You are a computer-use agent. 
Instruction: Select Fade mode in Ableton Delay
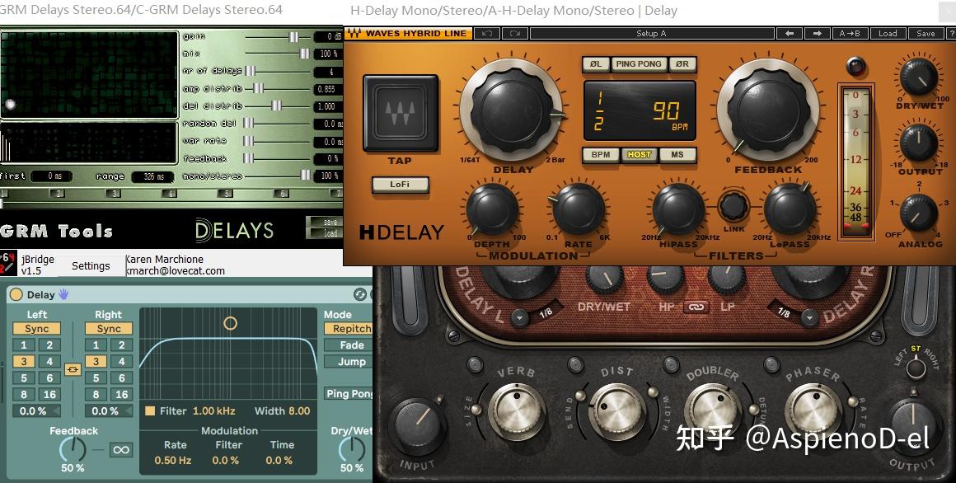pos(350,345)
